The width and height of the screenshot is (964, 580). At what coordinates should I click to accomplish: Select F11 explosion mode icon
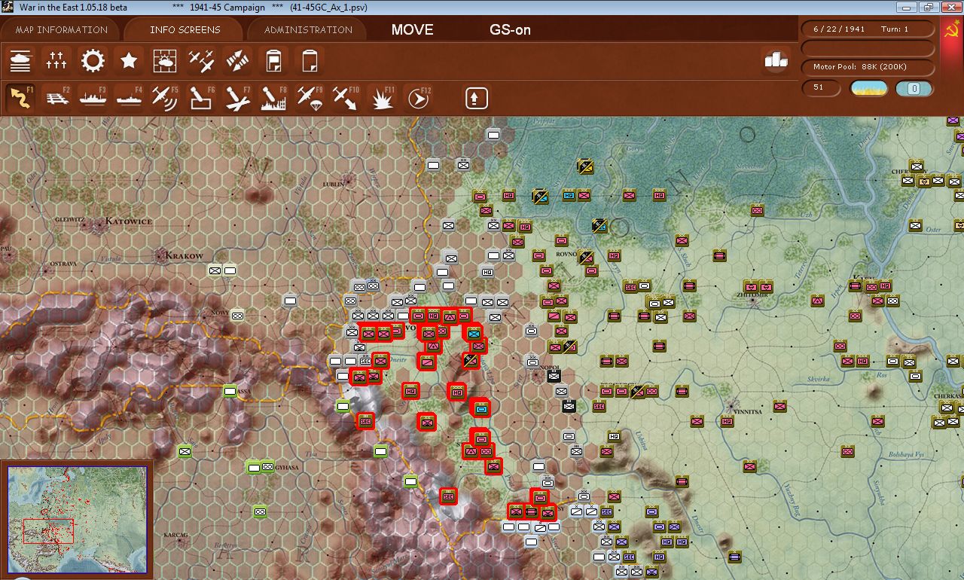[382, 98]
